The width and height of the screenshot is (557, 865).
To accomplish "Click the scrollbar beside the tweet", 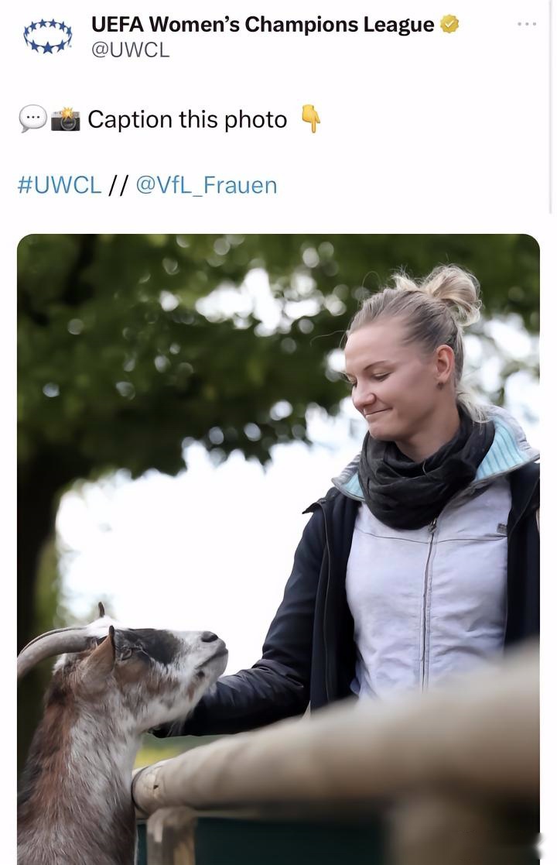I will [550, 106].
